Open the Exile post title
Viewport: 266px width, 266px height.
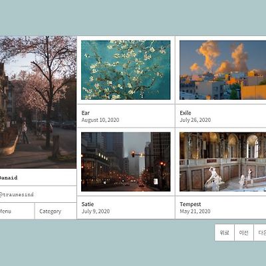[x=186, y=113]
